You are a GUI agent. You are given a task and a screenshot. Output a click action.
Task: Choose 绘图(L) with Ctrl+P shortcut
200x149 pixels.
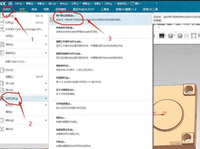point(24,77)
